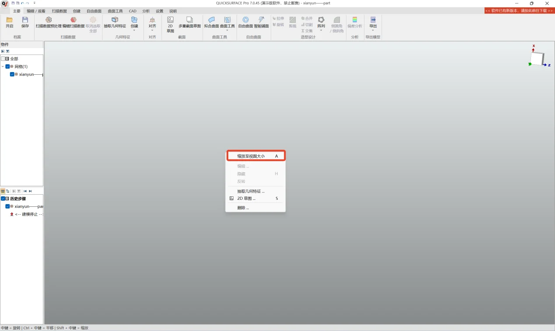Viewport: 555px width, 331px height.
Task: Open the 阵列 pattern dropdown
Action: 321,30
